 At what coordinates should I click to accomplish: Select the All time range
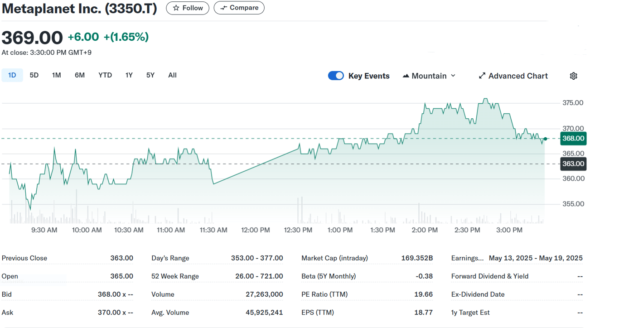pos(172,75)
